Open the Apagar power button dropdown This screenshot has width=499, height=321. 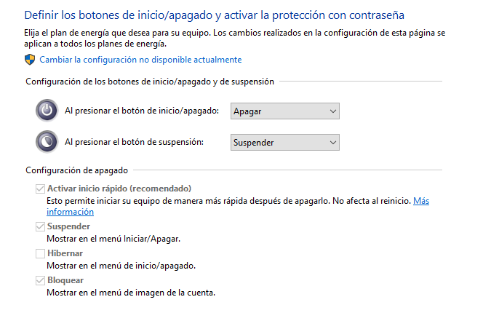pyautogui.click(x=285, y=111)
